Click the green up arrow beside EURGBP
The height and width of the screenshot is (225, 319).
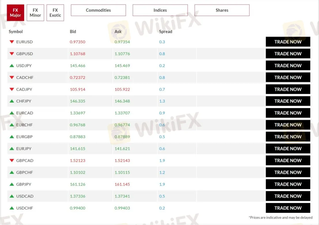tap(12, 137)
